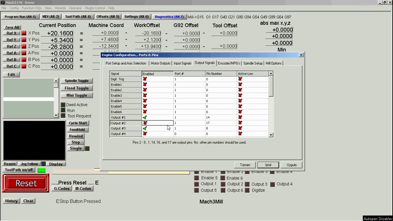The image size is (393, 221).
Task: Click the Output 6 diagnostics LED
Action: [223, 191]
